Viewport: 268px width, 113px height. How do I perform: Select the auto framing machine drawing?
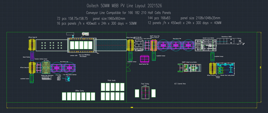click(x=46, y=68)
